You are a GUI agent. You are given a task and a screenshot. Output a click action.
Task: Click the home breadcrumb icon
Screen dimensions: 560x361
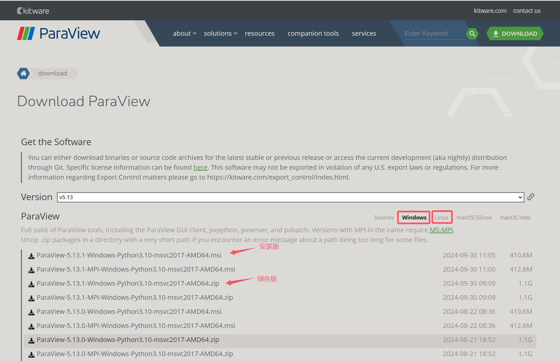24,73
